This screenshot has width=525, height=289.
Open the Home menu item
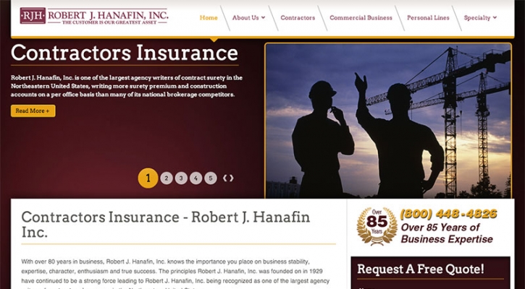(209, 18)
